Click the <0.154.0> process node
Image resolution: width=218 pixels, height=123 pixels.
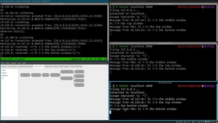[x=79, y=72]
